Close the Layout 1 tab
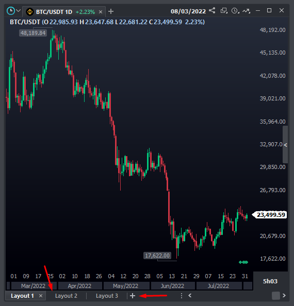This screenshot has width=294, height=306. click(x=41, y=296)
